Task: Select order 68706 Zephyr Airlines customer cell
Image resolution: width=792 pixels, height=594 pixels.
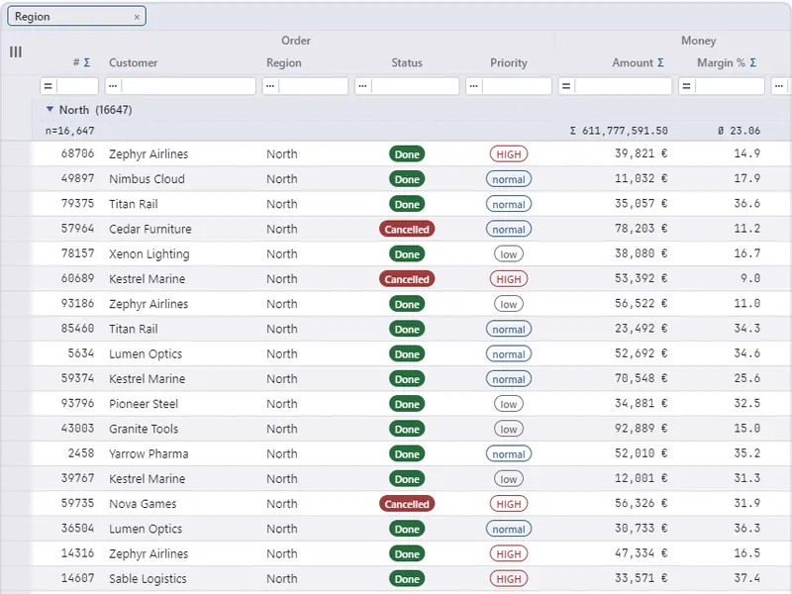Action: (148, 154)
